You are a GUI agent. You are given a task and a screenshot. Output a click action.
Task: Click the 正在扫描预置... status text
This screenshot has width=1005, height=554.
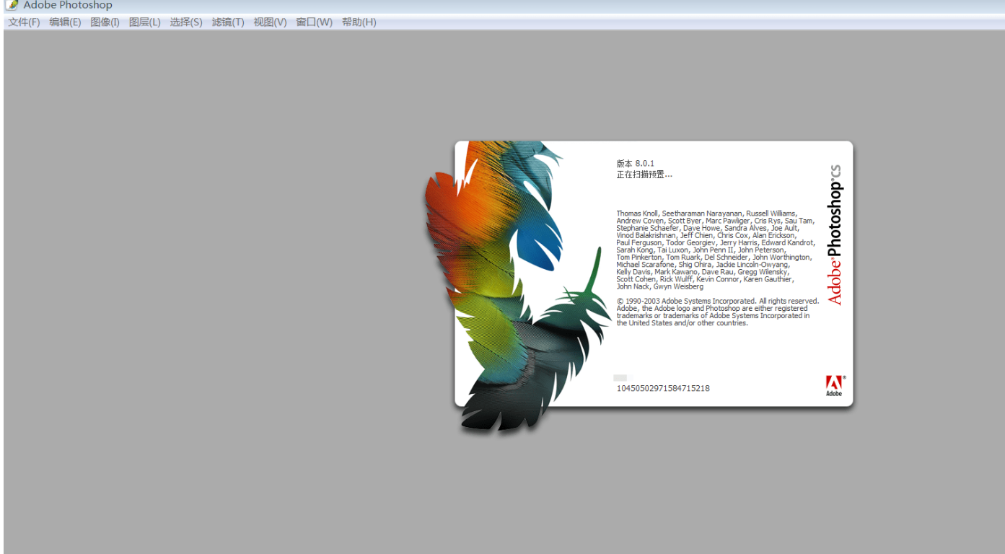(644, 175)
